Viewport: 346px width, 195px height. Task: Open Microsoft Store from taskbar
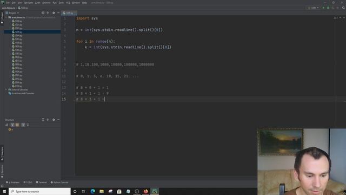(119, 191)
